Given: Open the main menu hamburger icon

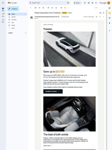Looking at the screenshot, I should click(3, 3).
